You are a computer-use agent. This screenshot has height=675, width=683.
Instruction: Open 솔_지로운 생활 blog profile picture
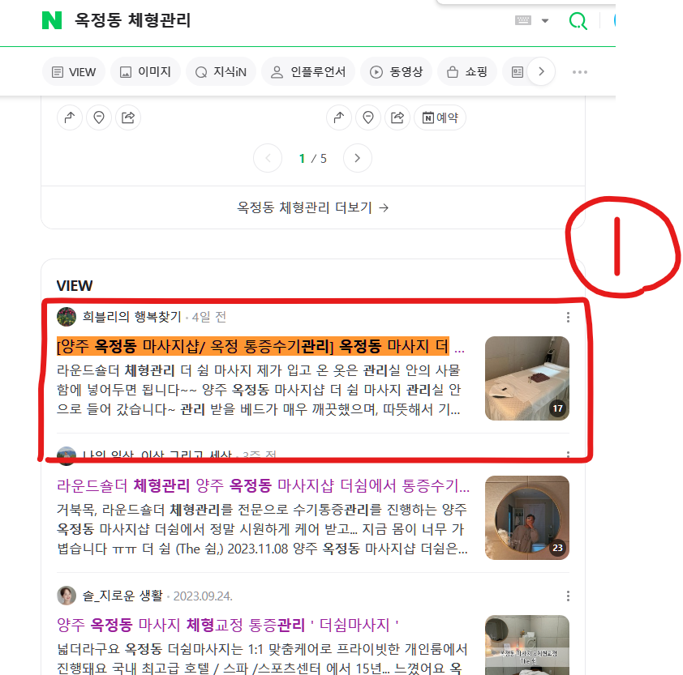[x=67, y=596]
